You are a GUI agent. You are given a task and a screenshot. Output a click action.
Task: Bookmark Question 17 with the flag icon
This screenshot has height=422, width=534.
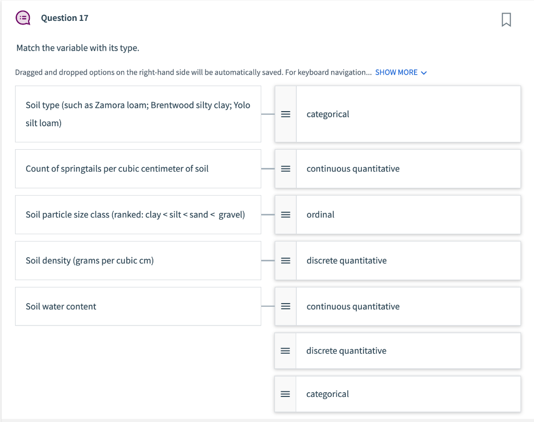(x=506, y=19)
